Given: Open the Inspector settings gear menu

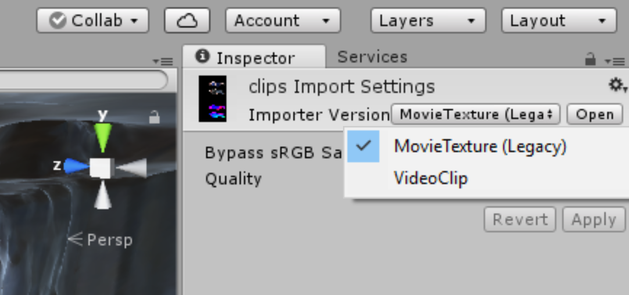Looking at the screenshot, I should [616, 86].
